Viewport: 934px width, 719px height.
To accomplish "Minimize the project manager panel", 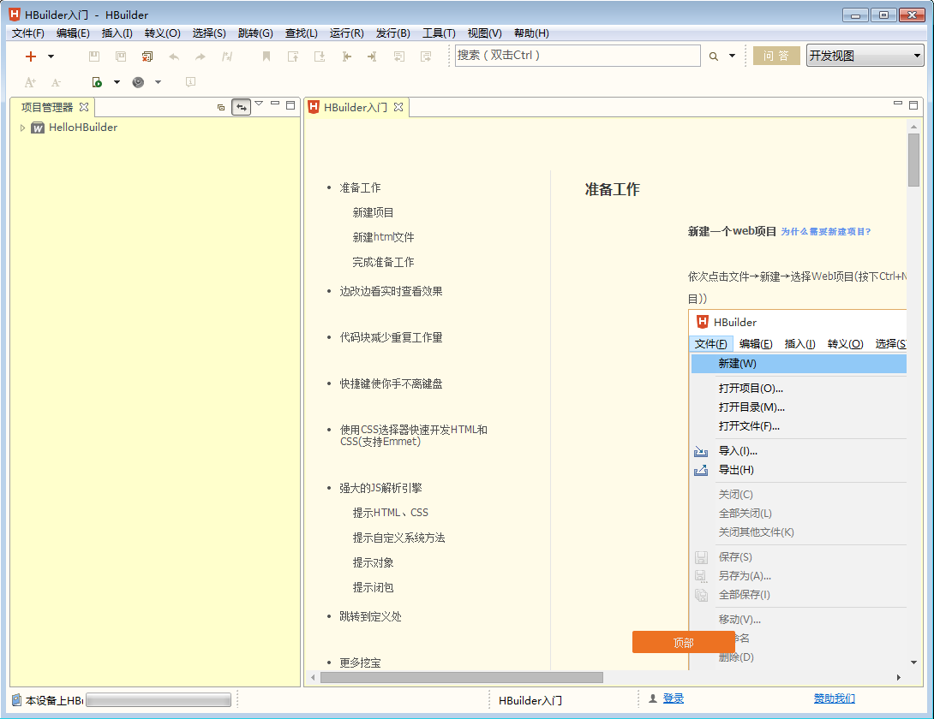I will point(274,104).
